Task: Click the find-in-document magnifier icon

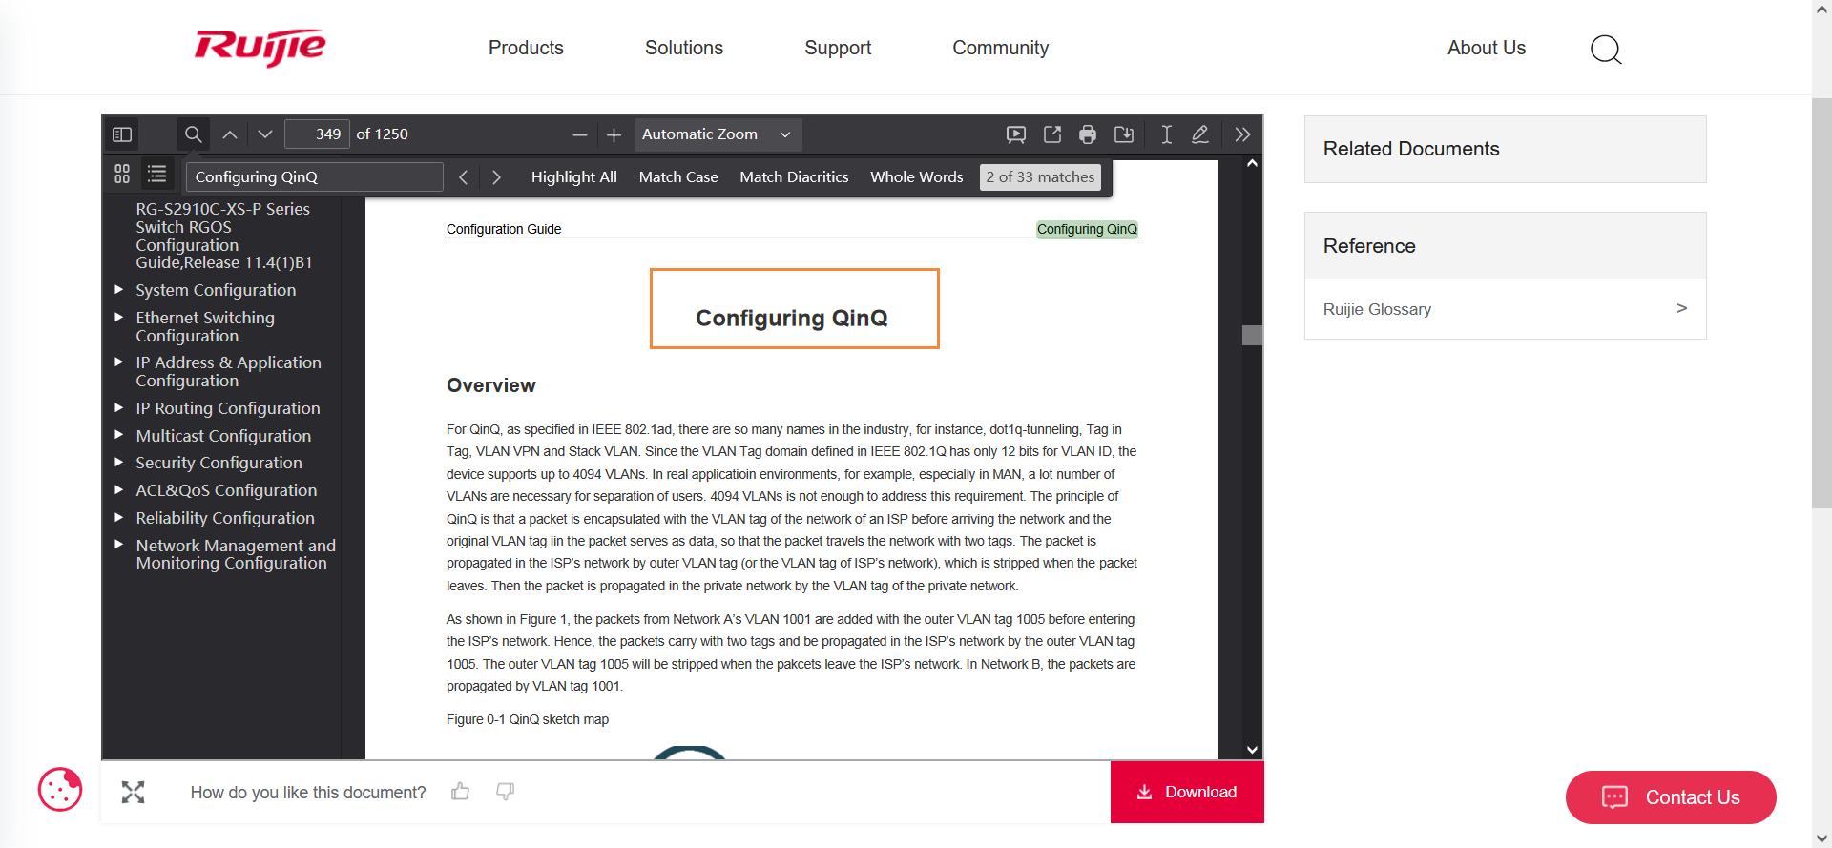Action: pyautogui.click(x=193, y=134)
